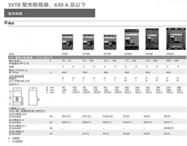Screen dimensions: 187x146
Task: Click the width value '184' for VT400
Action: coord(158,88)
